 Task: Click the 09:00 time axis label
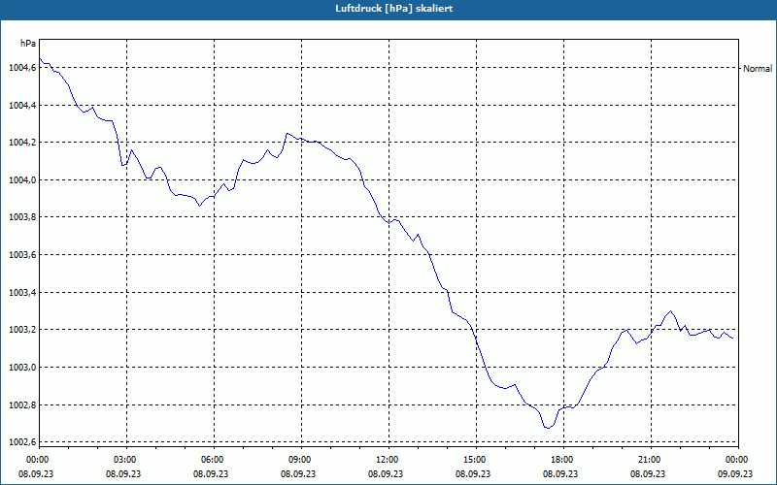298,459
